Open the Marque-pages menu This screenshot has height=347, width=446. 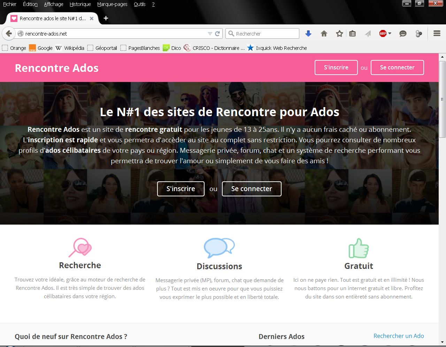pos(112,4)
